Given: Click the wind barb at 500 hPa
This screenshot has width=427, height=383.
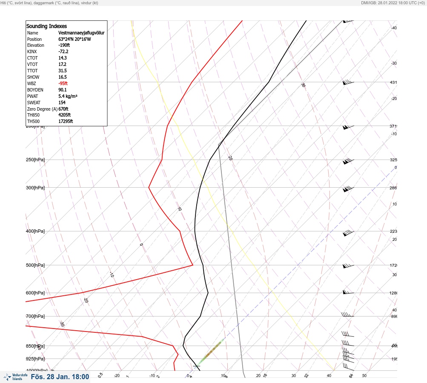Looking at the screenshot, I should point(348,266).
